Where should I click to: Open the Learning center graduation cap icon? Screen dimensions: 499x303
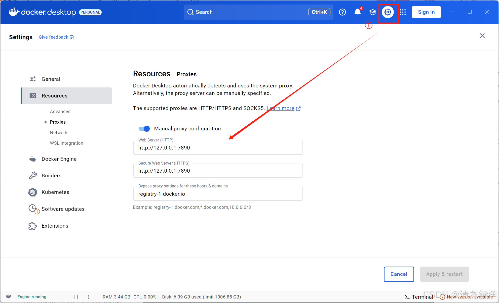[372, 12]
